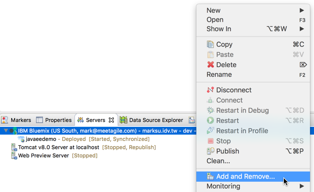Click the Data Source Explorer icon
314x192 pixels.
click(123, 120)
